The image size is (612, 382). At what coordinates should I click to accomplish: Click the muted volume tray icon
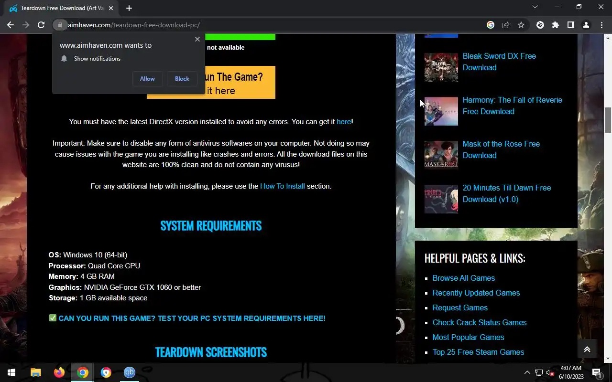550,372
